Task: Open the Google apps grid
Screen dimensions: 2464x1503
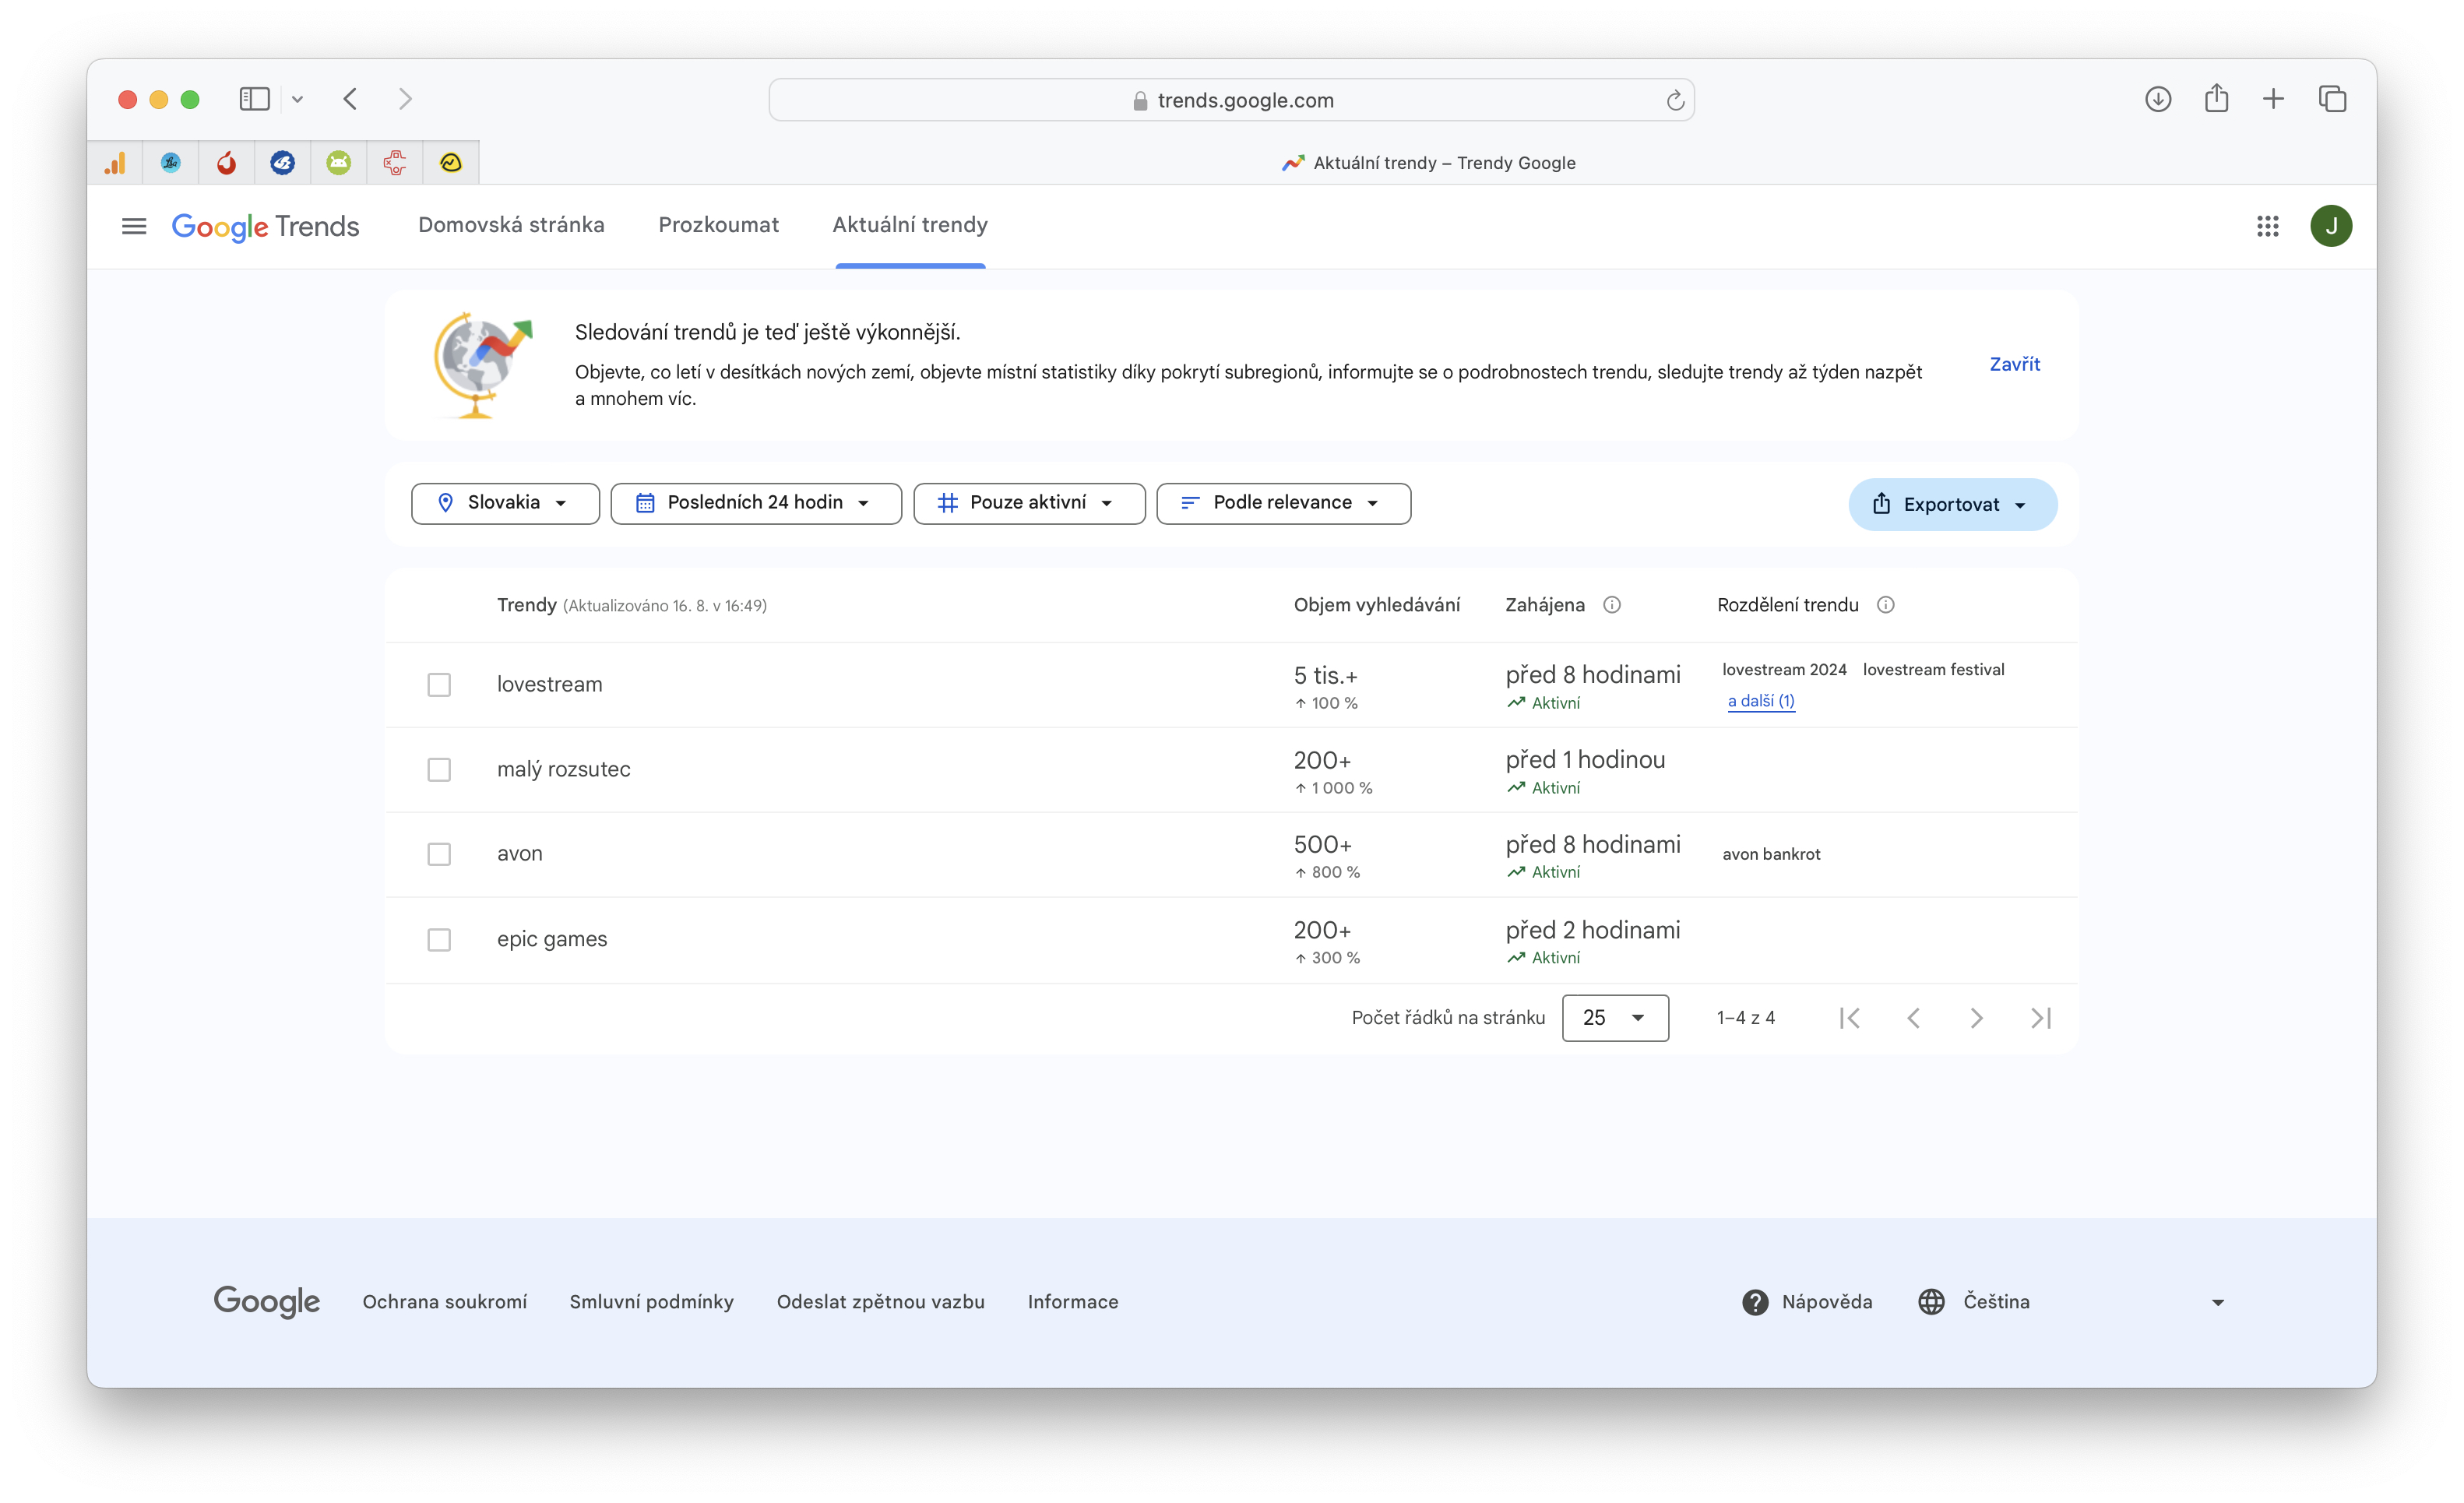Action: tap(2267, 226)
